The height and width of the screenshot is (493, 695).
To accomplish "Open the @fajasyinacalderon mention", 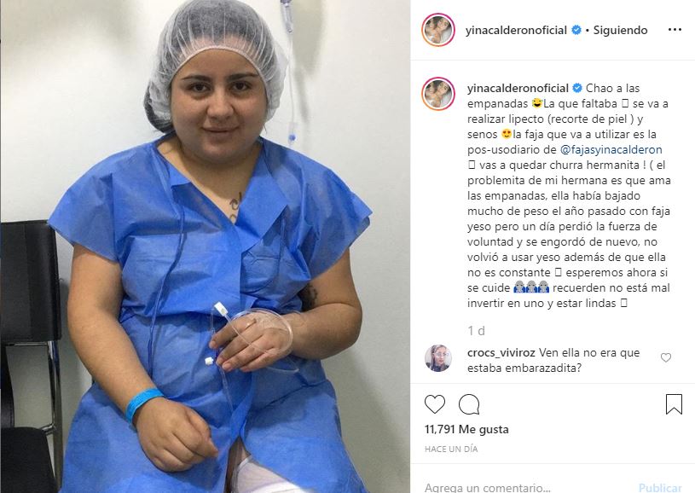I will coord(611,149).
